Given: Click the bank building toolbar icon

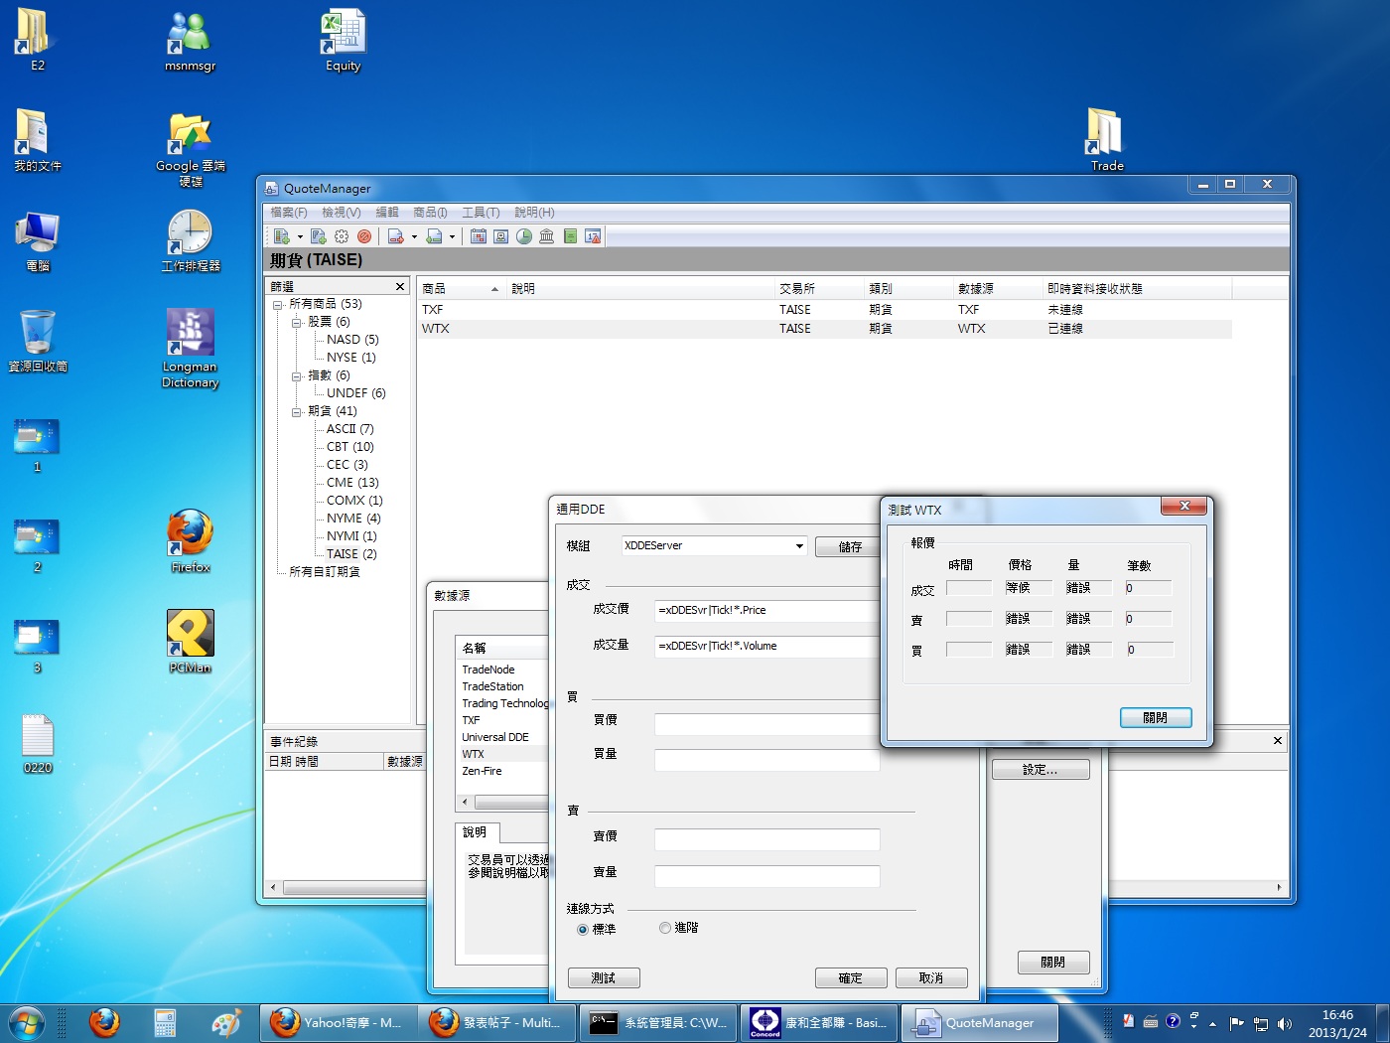Looking at the screenshot, I should [x=547, y=236].
